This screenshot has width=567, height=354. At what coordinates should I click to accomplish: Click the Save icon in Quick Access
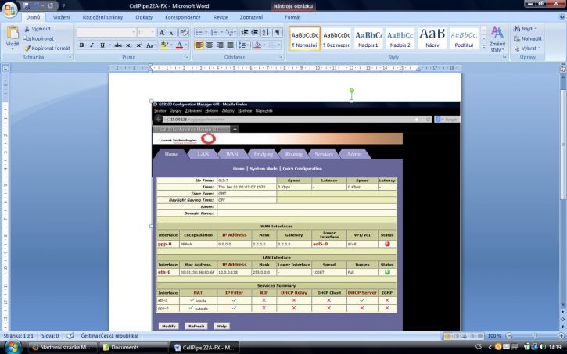click(x=27, y=5)
